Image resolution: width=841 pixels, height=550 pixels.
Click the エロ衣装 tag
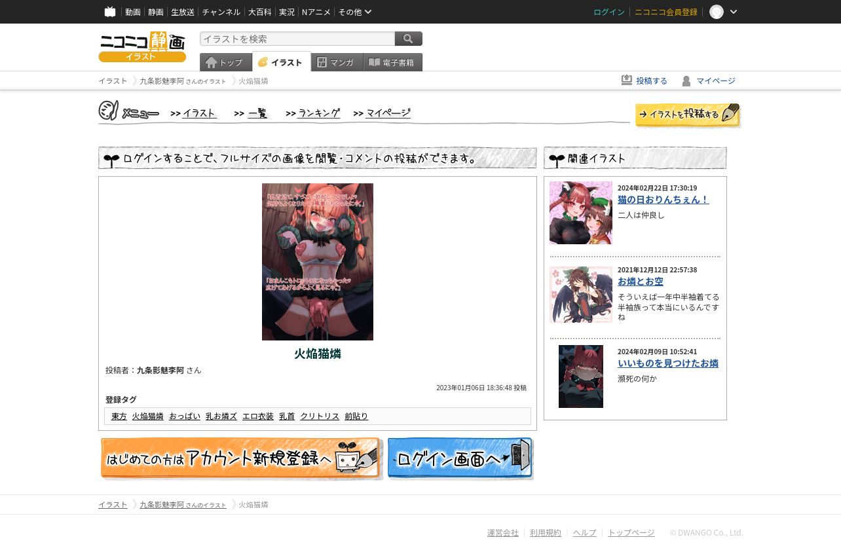[258, 416]
